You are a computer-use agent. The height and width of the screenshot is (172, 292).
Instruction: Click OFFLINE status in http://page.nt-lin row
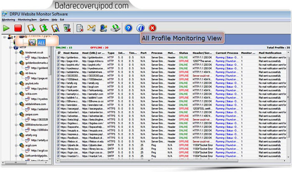(x=184, y=61)
